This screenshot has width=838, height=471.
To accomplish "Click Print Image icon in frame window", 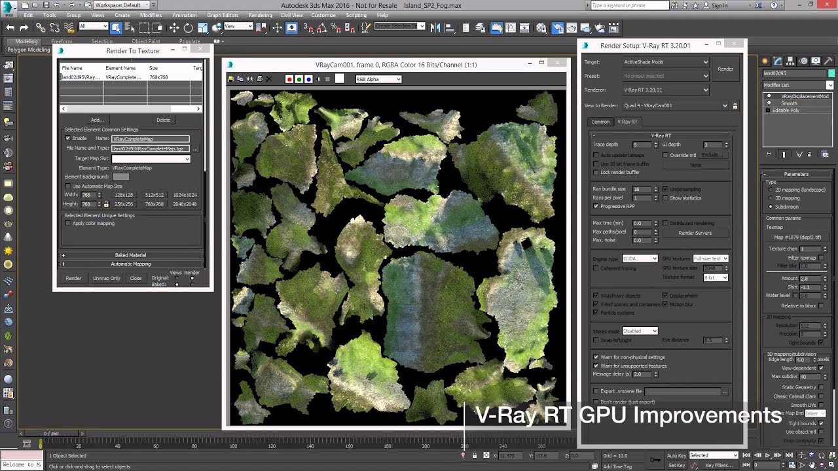I will click(259, 79).
